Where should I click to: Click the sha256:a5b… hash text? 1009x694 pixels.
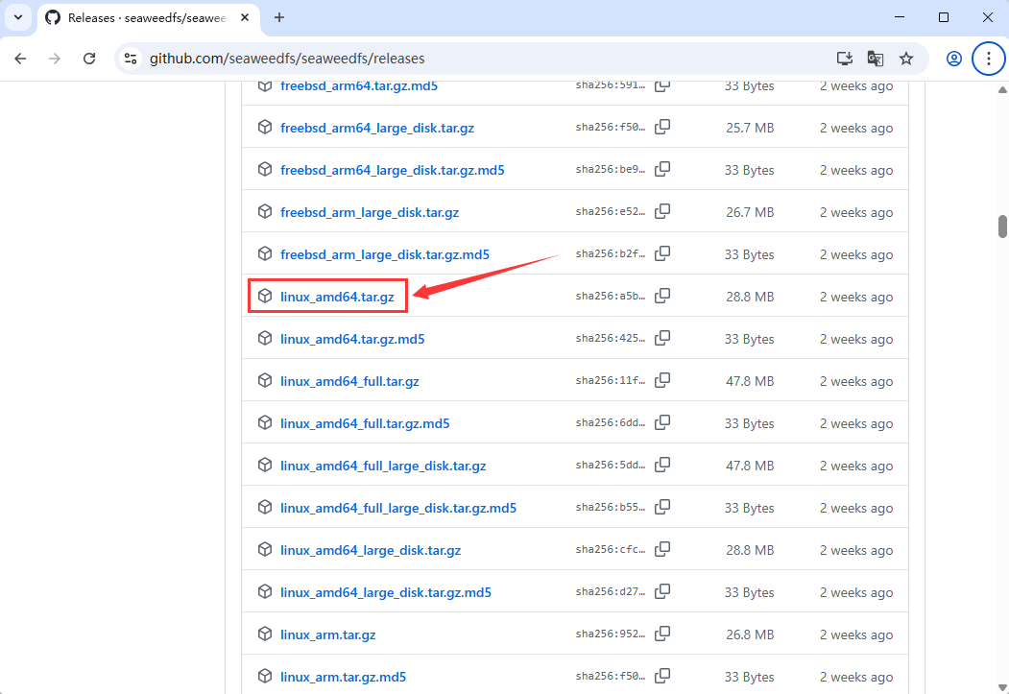coord(610,296)
